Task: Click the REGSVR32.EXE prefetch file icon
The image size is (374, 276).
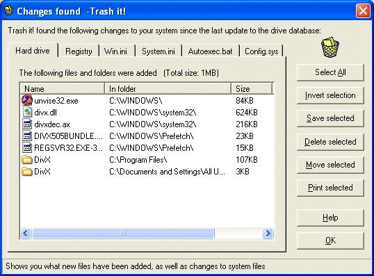Action: (x=27, y=147)
